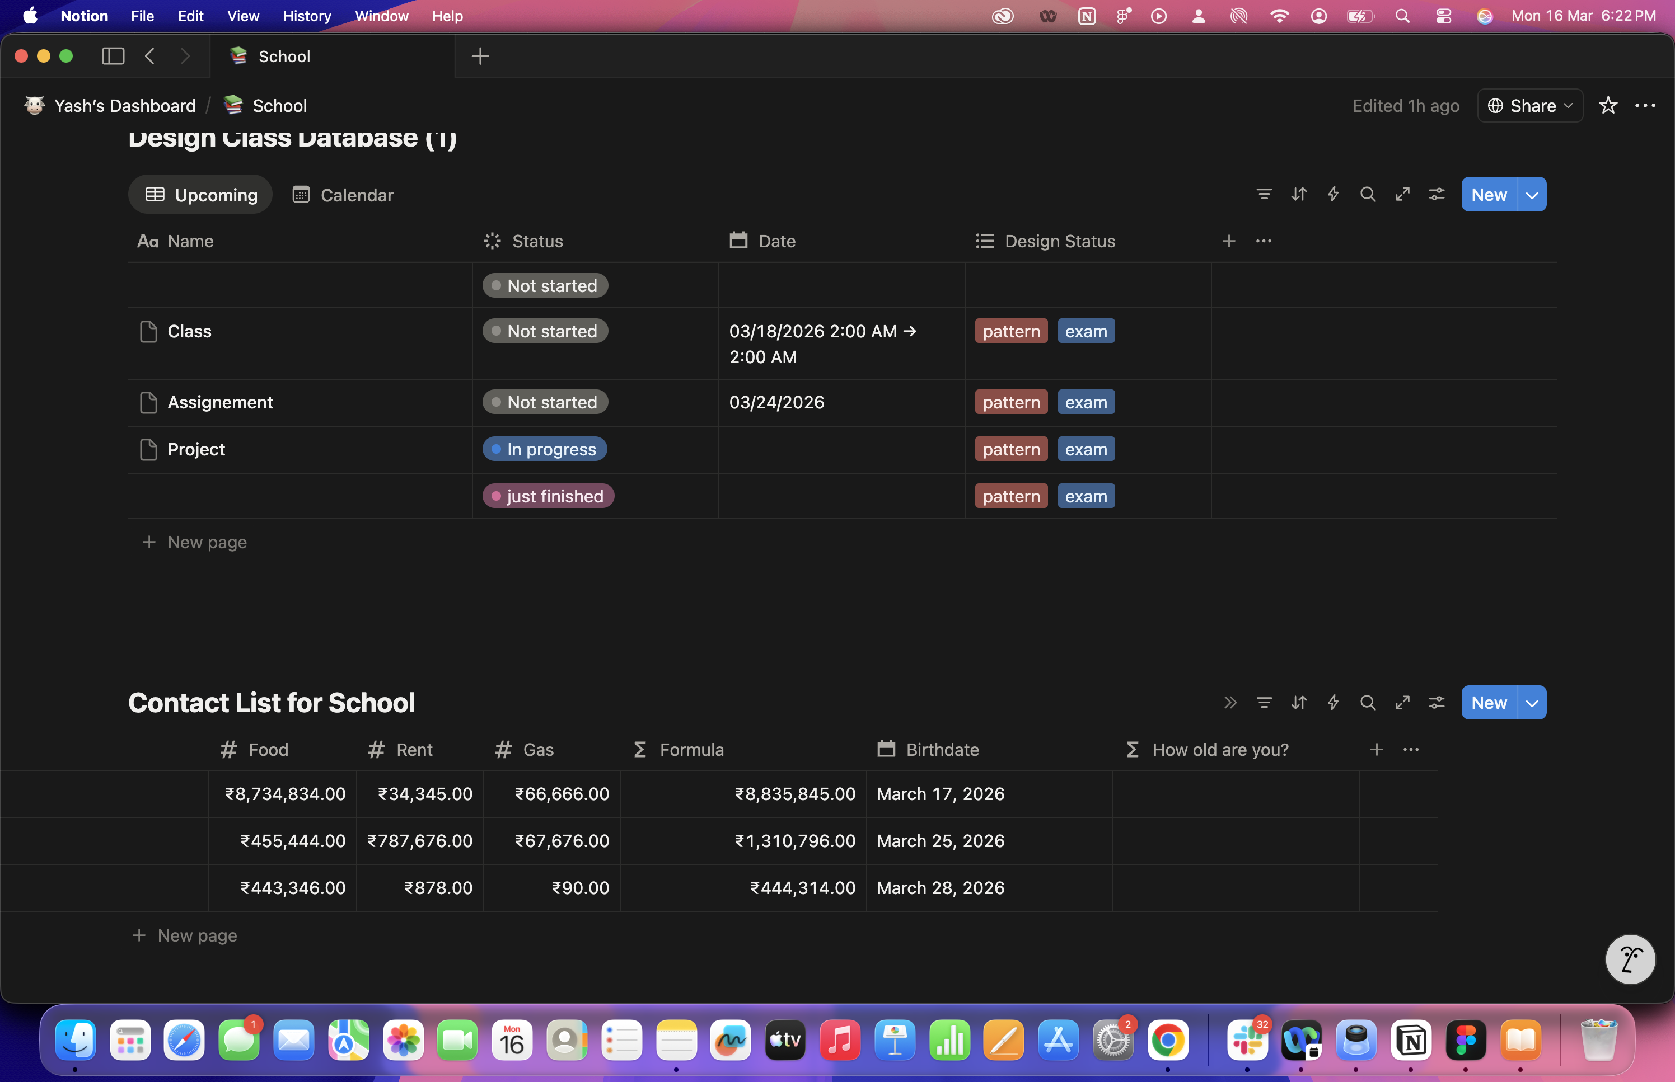
Task: Open Figma from the Dock
Action: [x=1466, y=1040]
